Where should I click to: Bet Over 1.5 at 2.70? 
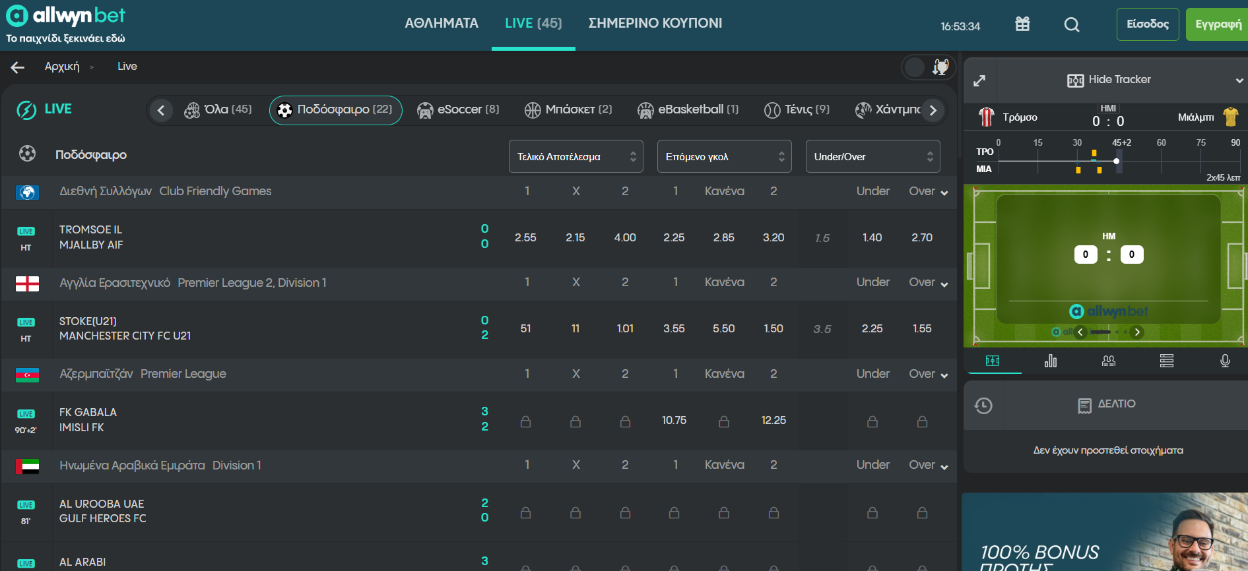pos(922,237)
